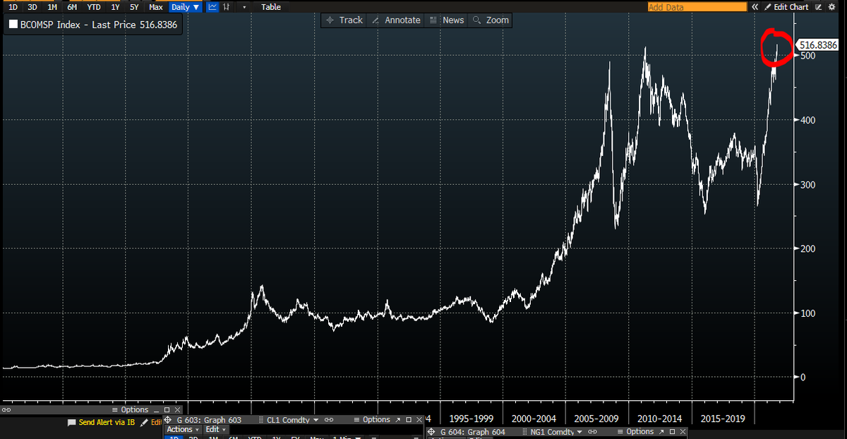This screenshot has height=439, width=847.
Task: Open Edit Chart
Action: tap(786, 7)
